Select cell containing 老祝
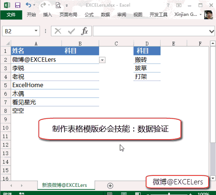Screen dimensions: 216x195 pos(36,77)
